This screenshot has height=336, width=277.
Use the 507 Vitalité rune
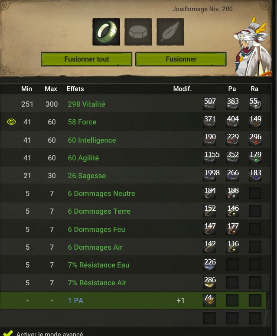pyautogui.click(x=209, y=104)
